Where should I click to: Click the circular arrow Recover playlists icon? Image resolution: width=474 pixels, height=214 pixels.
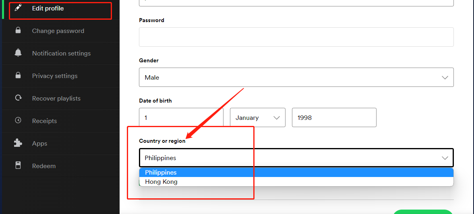click(x=18, y=98)
